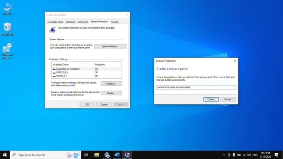The image size is (283, 159).
Task: Click Create... in System Properties window
Action: click(x=111, y=93)
